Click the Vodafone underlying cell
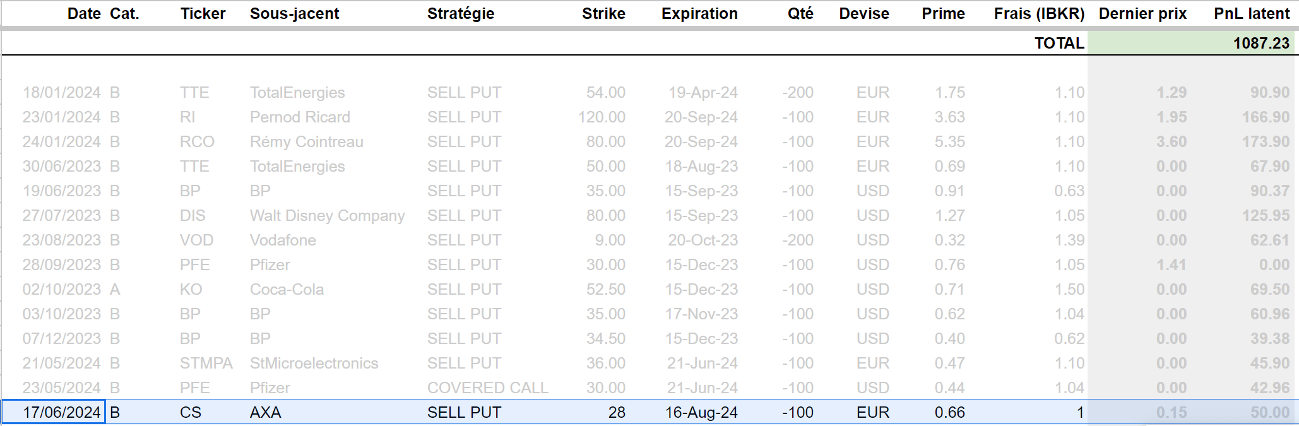The width and height of the screenshot is (1299, 426). click(x=283, y=240)
